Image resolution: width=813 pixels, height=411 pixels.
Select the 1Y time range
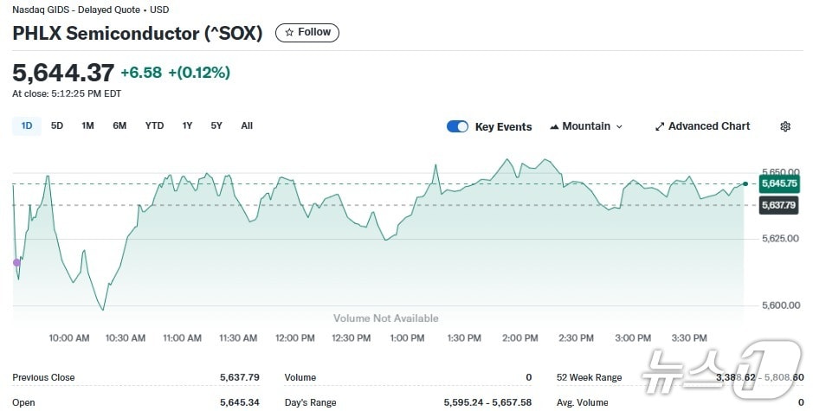[x=187, y=125]
